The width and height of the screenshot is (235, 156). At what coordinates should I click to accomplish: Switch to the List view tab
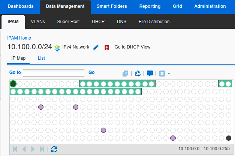click(x=41, y=58)
